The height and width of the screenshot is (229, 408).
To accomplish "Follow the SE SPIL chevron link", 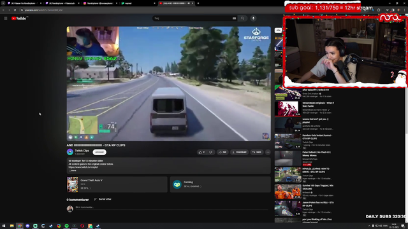I will 85,188.
